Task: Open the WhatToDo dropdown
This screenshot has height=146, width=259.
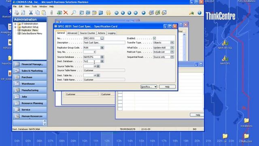Action: click(172, 47)
